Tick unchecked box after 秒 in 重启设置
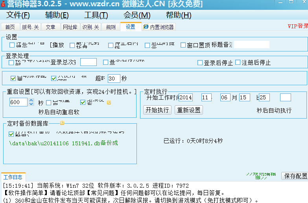Screen dimensions: 308x203 48,102
